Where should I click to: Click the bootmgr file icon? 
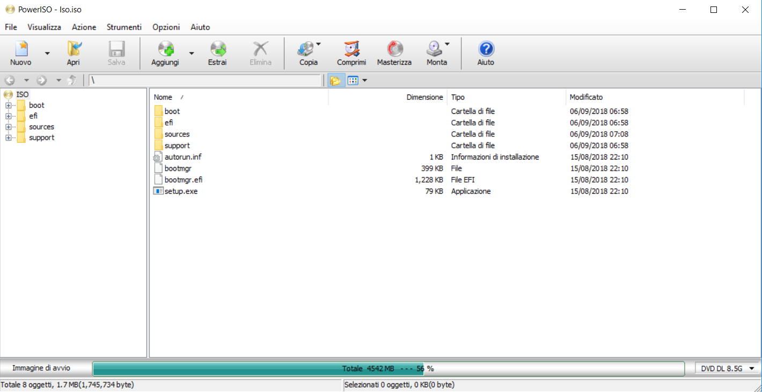[158, 169]
